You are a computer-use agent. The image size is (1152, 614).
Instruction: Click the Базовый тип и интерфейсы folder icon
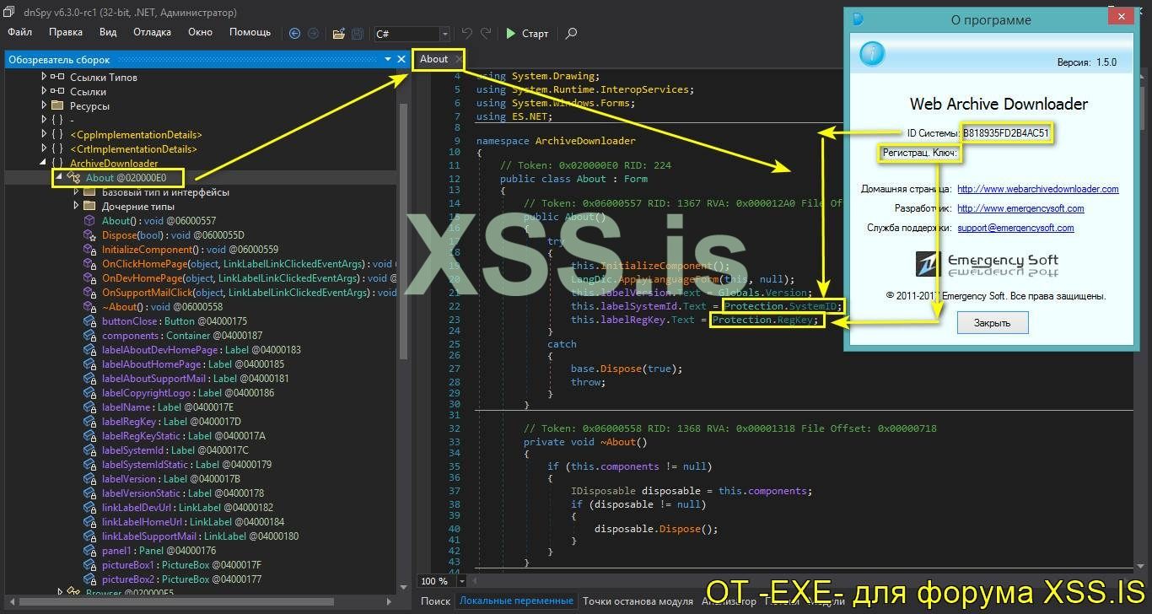(89, 192)
